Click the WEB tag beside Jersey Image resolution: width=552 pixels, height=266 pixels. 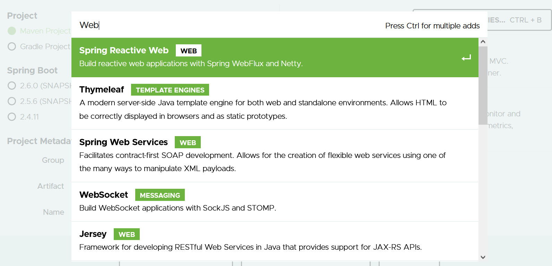(x=127, y=234)
